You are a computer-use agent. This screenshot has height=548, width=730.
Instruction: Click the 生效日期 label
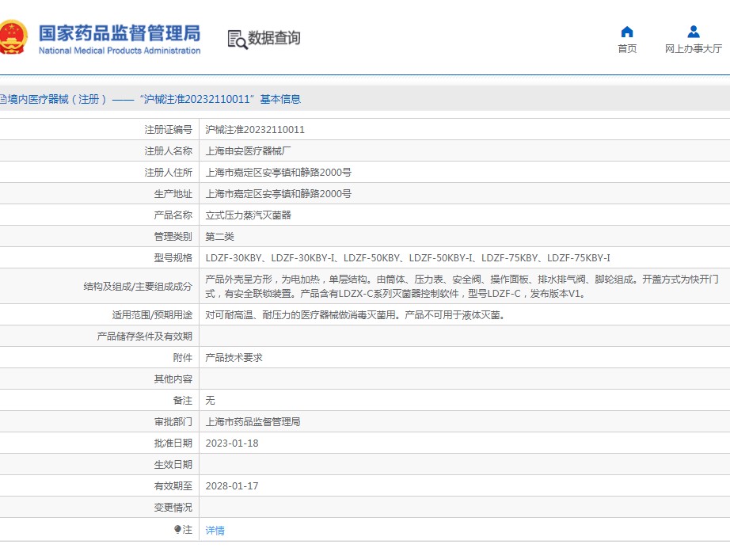[x=173, y=465]
